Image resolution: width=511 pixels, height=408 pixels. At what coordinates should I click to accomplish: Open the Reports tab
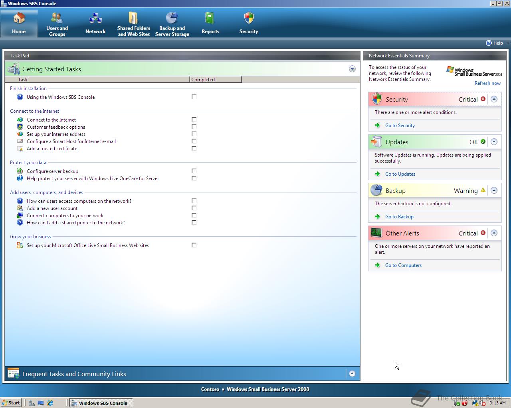click(210, 24)
